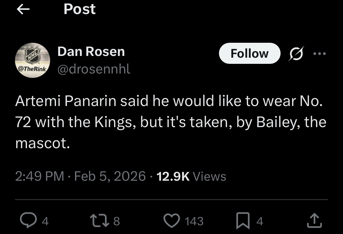Screen dimensions: 343x234
Task: Click the 2:49 PM timestamp
Action: (40, 176)
